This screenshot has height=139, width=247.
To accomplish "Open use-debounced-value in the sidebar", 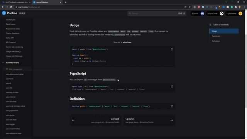I will point(15,74).
